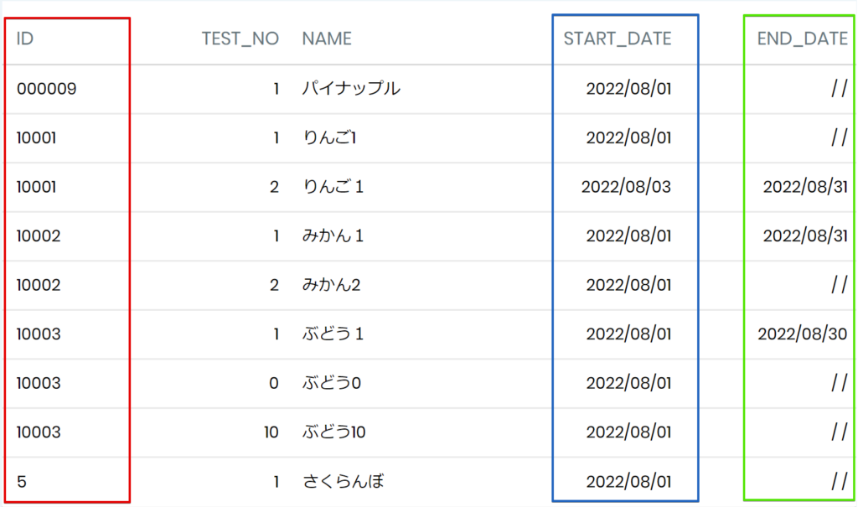Click TEST_NO value 10

(271, 432)
